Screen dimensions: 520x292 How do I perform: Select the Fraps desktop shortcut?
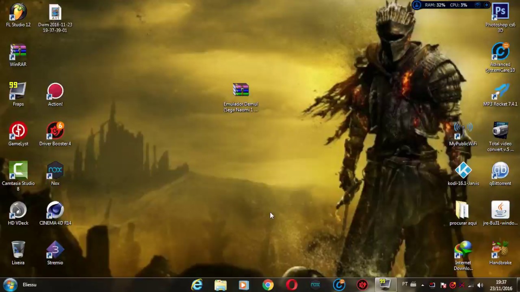click(x=18, y=94)
